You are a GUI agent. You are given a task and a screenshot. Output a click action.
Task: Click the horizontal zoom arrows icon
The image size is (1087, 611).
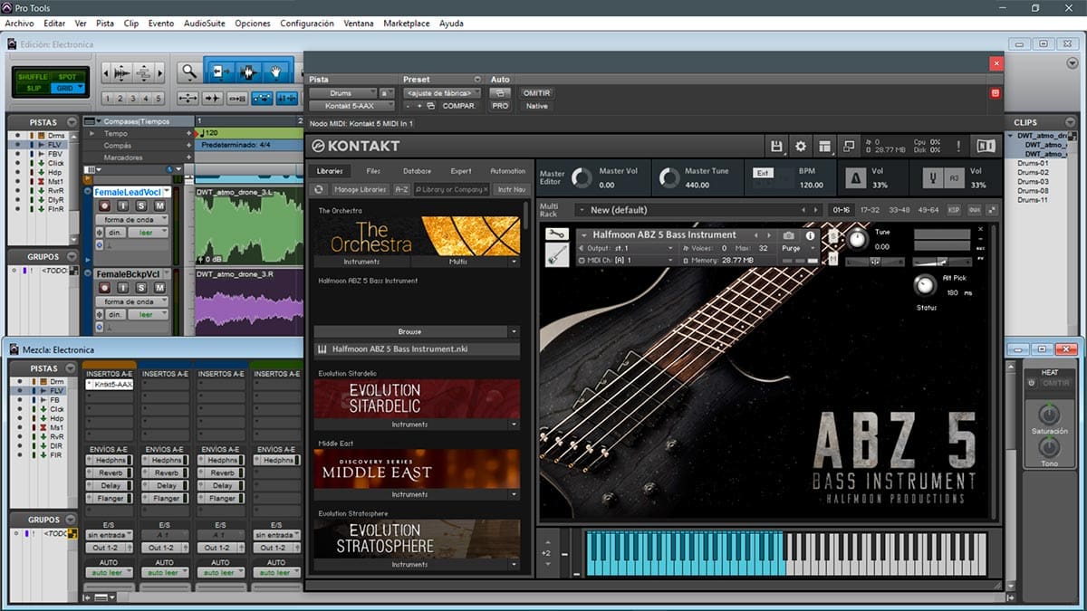click(x=188, y=98)
